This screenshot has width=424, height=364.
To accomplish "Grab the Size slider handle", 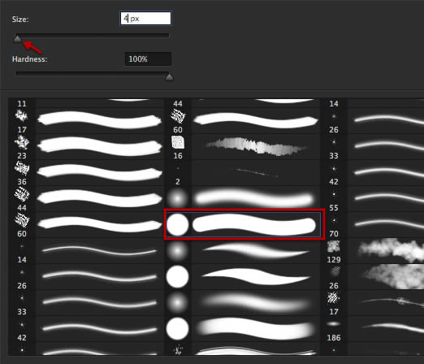I will click(17, 39).
